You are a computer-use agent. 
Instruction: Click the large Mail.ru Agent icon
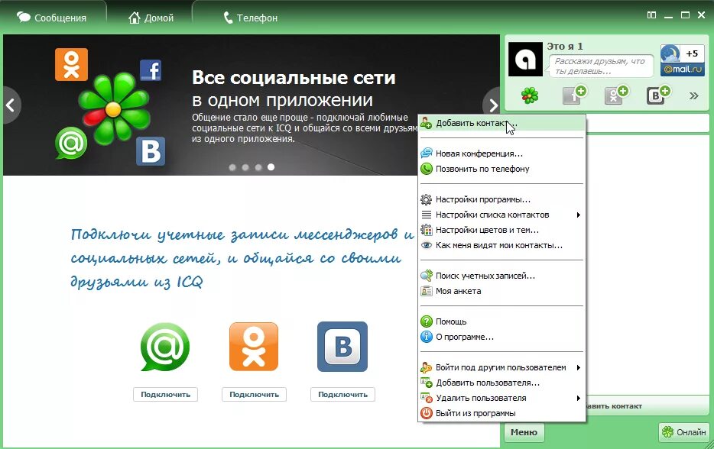[165, 347]
